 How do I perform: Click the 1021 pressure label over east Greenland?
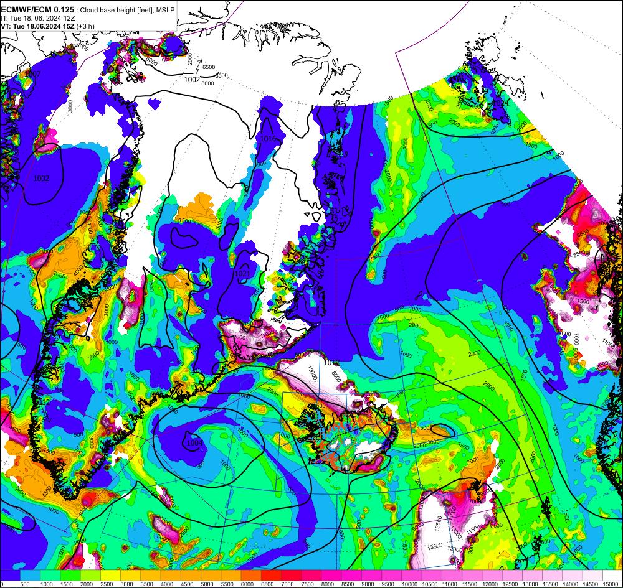(x=242, y=274)
